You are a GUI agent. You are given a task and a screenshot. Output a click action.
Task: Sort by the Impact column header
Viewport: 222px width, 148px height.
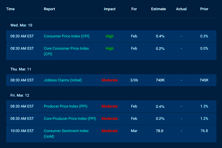(x=110, y=9)
